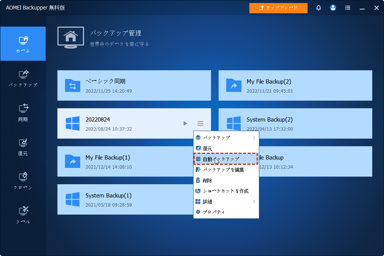This screenshot has height=256, width=384.
Task: Click Windows logo on System Backup(2)
Action: pyautogui.click(x=234, y=123)
